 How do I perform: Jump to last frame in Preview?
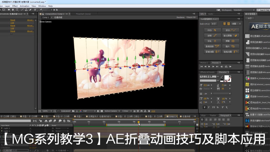[x=217, y=67]
